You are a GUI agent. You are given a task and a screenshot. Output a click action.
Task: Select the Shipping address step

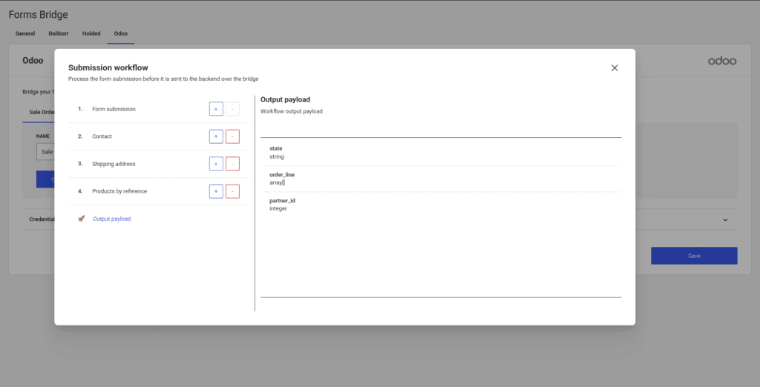click(114, 164)
